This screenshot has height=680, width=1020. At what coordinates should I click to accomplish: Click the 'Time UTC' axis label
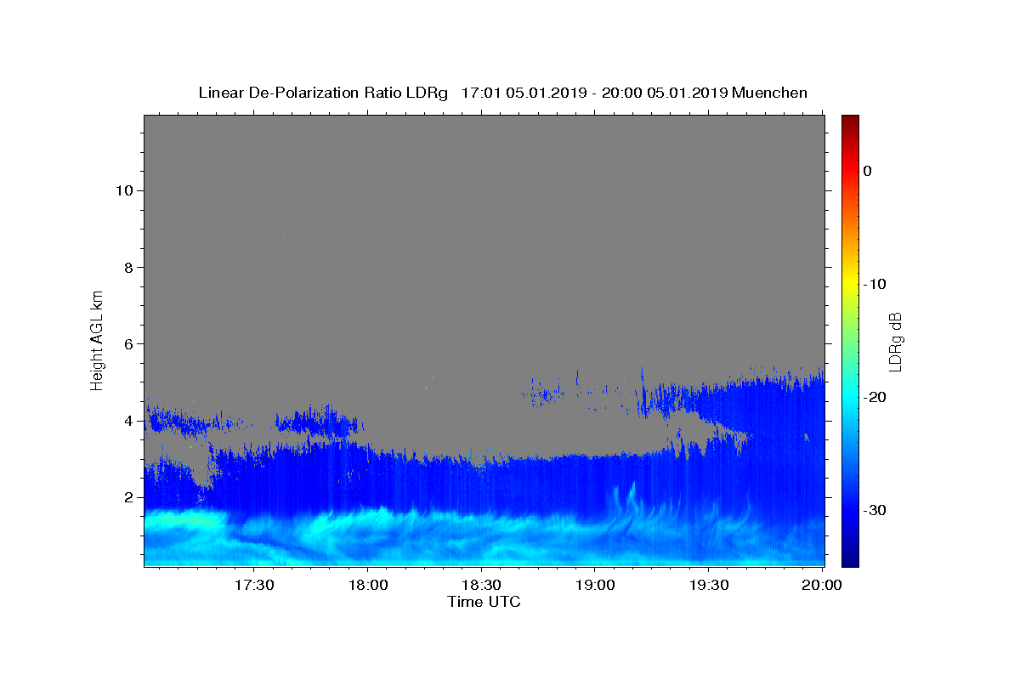[484, 602]
